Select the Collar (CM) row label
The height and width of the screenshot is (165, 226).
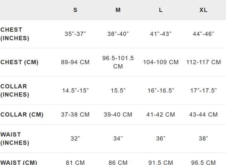22,115
